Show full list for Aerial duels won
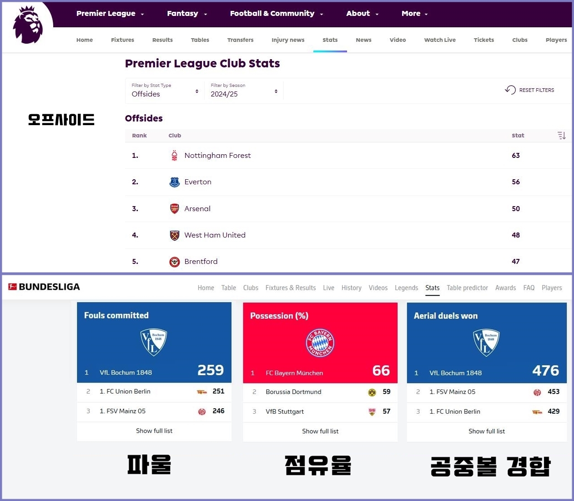574x501 pixels. coord(487,431)
